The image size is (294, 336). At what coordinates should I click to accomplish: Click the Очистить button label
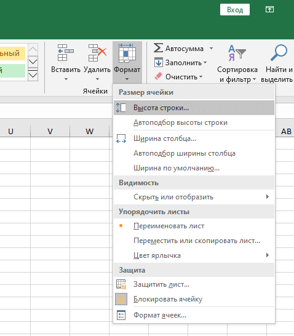181,77
